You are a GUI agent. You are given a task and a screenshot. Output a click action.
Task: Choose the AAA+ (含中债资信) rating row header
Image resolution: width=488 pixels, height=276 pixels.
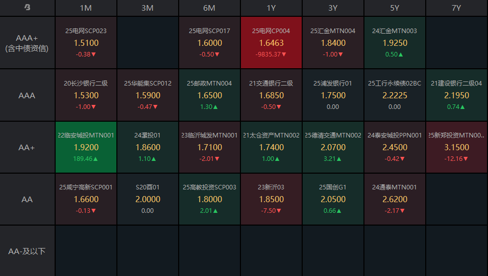[x=27, y=43]
